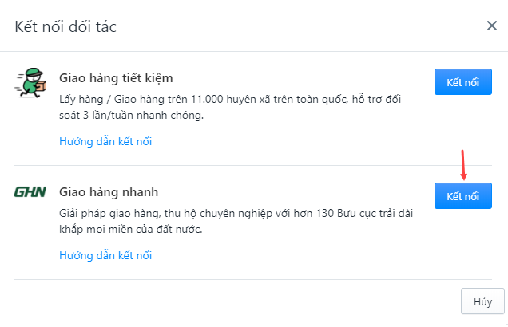Connect to Giao hàng tiết kiệm with Kết nối
The image size is (508, 327).
tap(463, 82)
